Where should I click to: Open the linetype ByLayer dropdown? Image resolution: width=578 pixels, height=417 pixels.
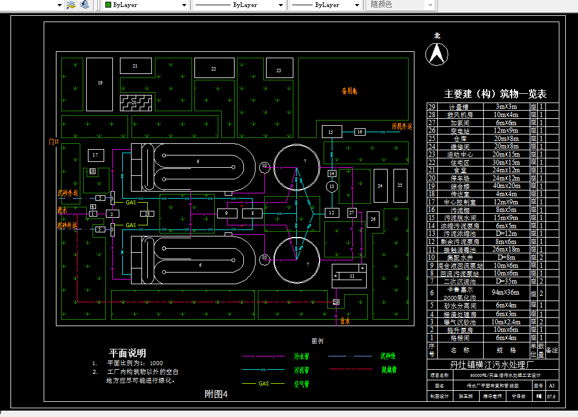pyautogui.click(x=279, y=5)
